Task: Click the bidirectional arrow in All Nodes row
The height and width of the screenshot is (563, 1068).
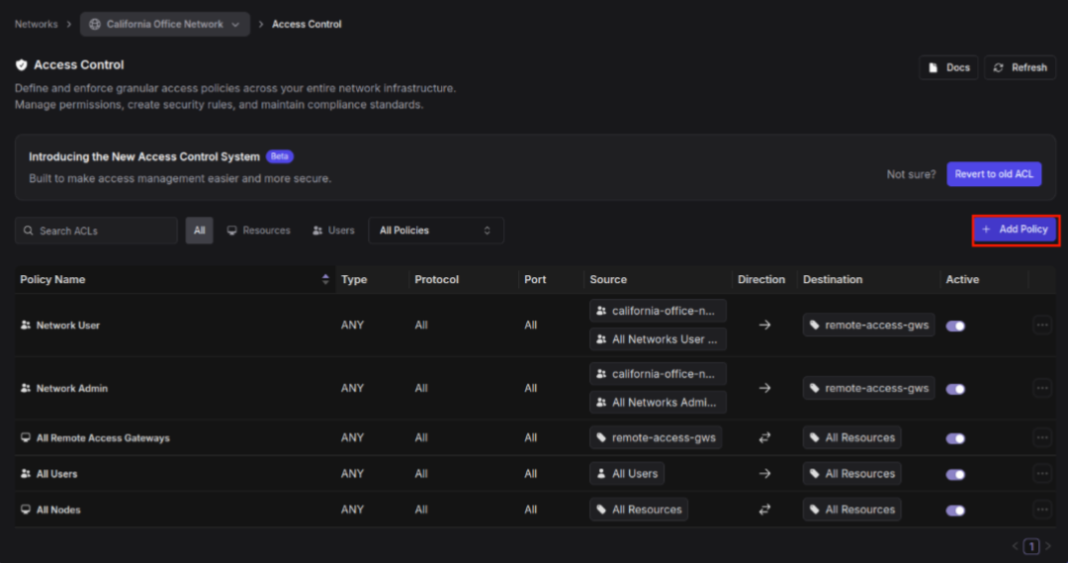Action: click(x=764, y=510)
